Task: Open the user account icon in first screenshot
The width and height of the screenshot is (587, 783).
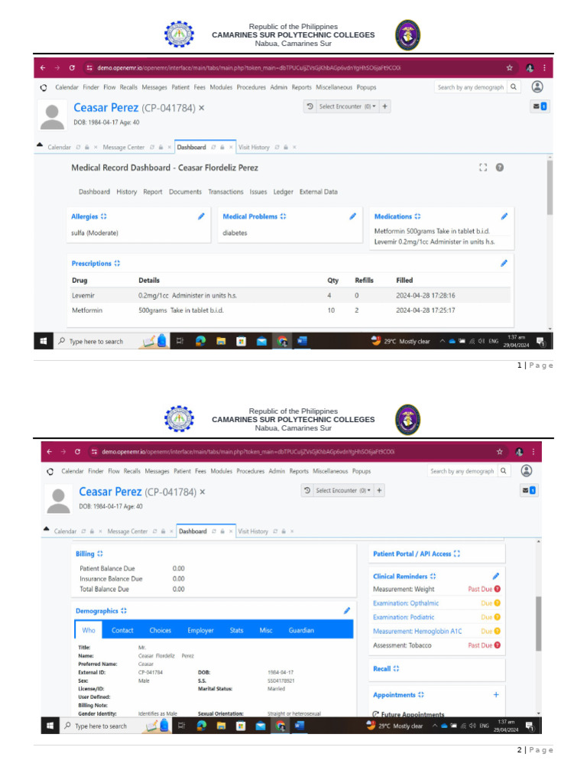Action: 537,87
